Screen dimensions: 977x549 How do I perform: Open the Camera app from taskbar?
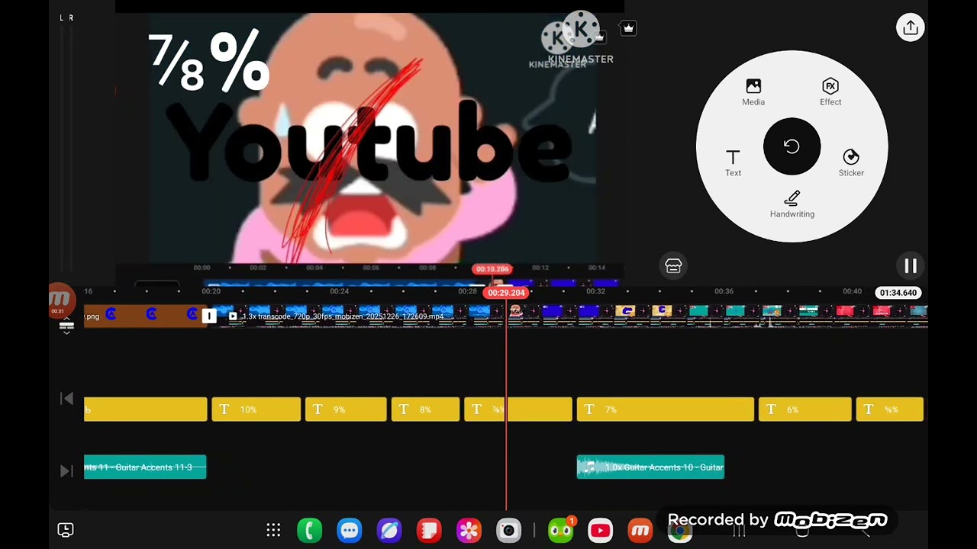coord(508,530)
